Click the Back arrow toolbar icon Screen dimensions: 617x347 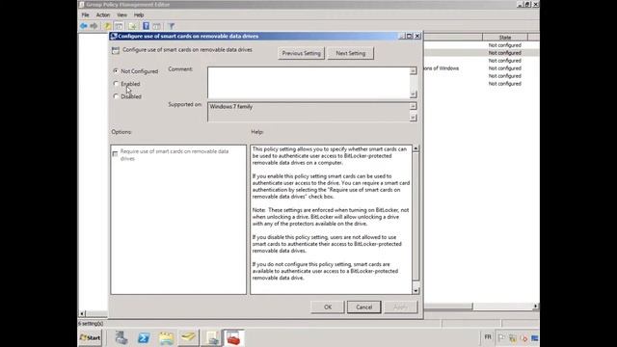84,26
